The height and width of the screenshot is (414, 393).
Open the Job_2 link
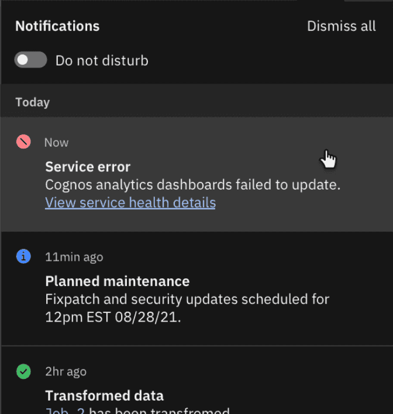pos(65,410)
